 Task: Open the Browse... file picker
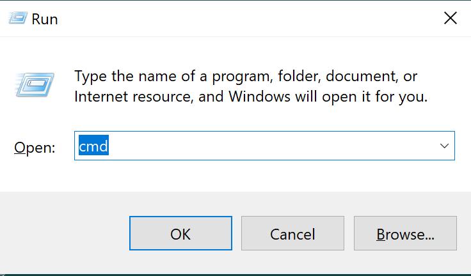pyautogui.click(x=405, y=234)
